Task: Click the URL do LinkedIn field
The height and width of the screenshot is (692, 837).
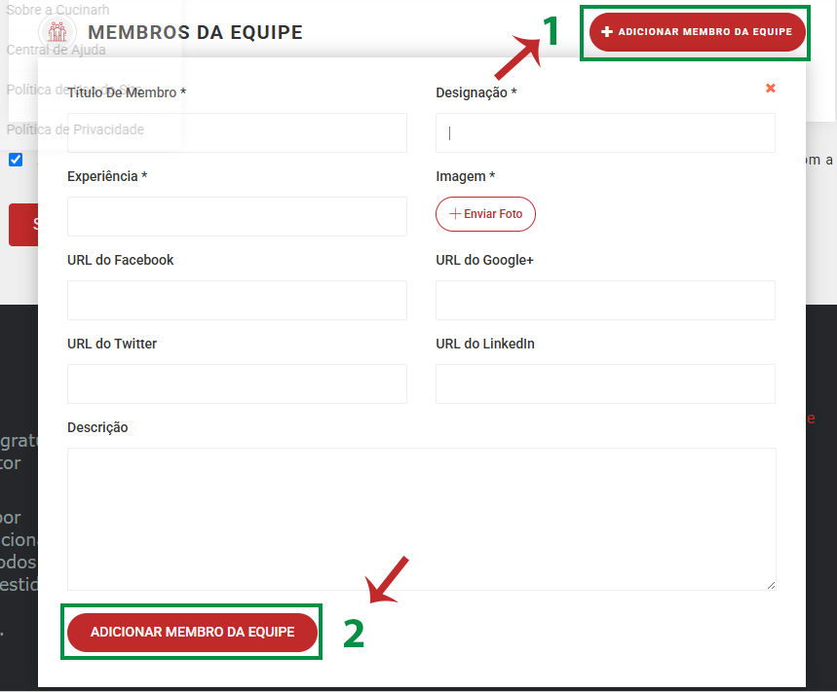Action: [604, 383]
